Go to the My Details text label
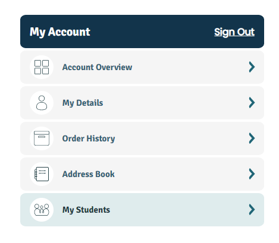 coord(83,103)
